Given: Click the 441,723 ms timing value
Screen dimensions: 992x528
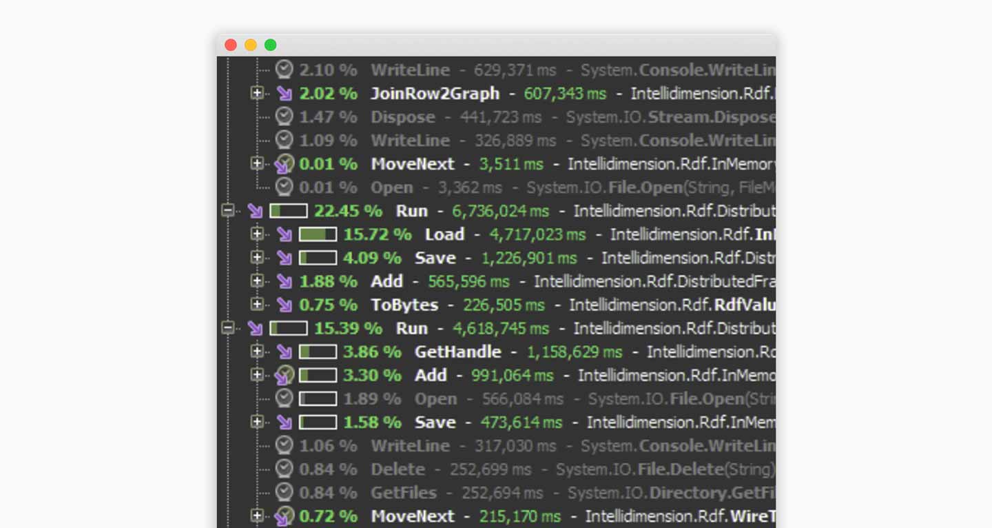Looking at the screenshot, I should point(501,117).
